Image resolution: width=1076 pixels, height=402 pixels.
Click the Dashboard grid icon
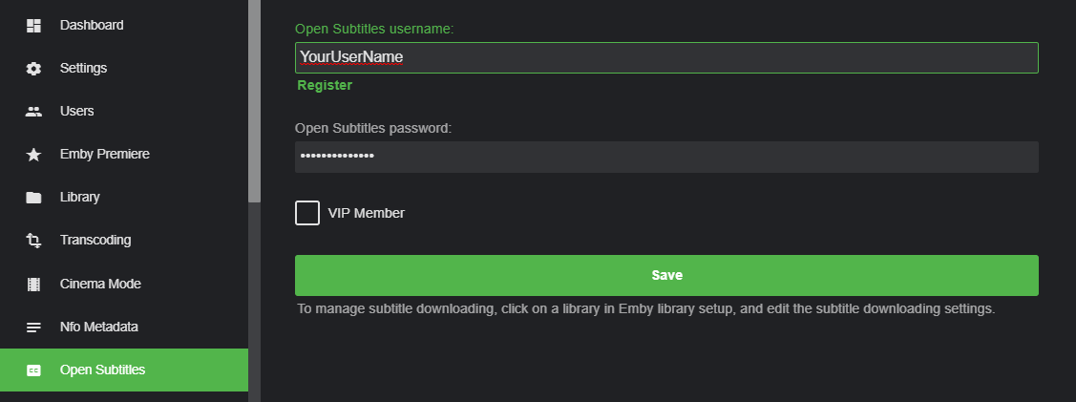click(33, 26)
